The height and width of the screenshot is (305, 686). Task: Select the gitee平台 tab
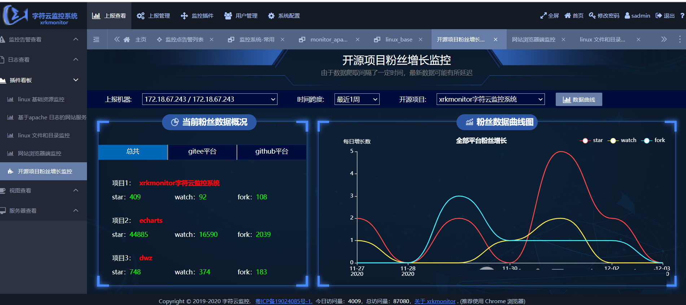[x=202, y=152]
